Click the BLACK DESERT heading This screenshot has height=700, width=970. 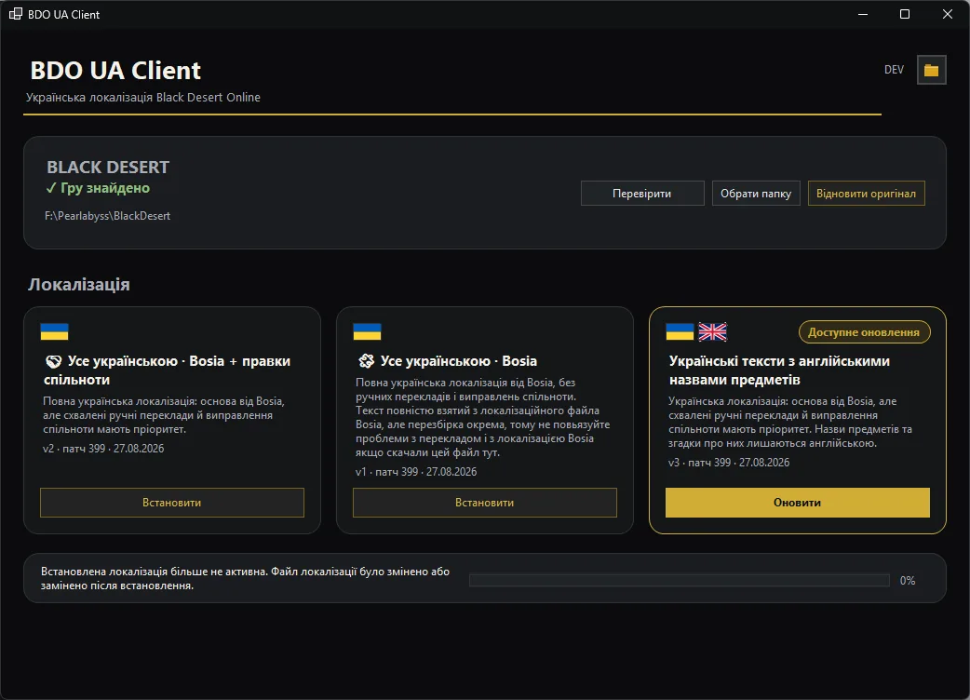pos(108,167)
